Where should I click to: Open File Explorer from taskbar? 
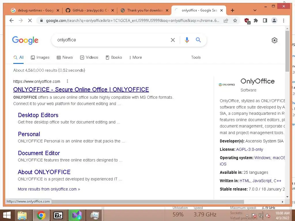coord(22,215)
